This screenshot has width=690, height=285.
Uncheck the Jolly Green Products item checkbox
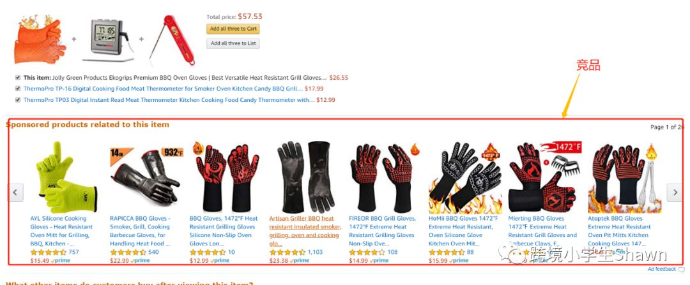pos(18,78)
